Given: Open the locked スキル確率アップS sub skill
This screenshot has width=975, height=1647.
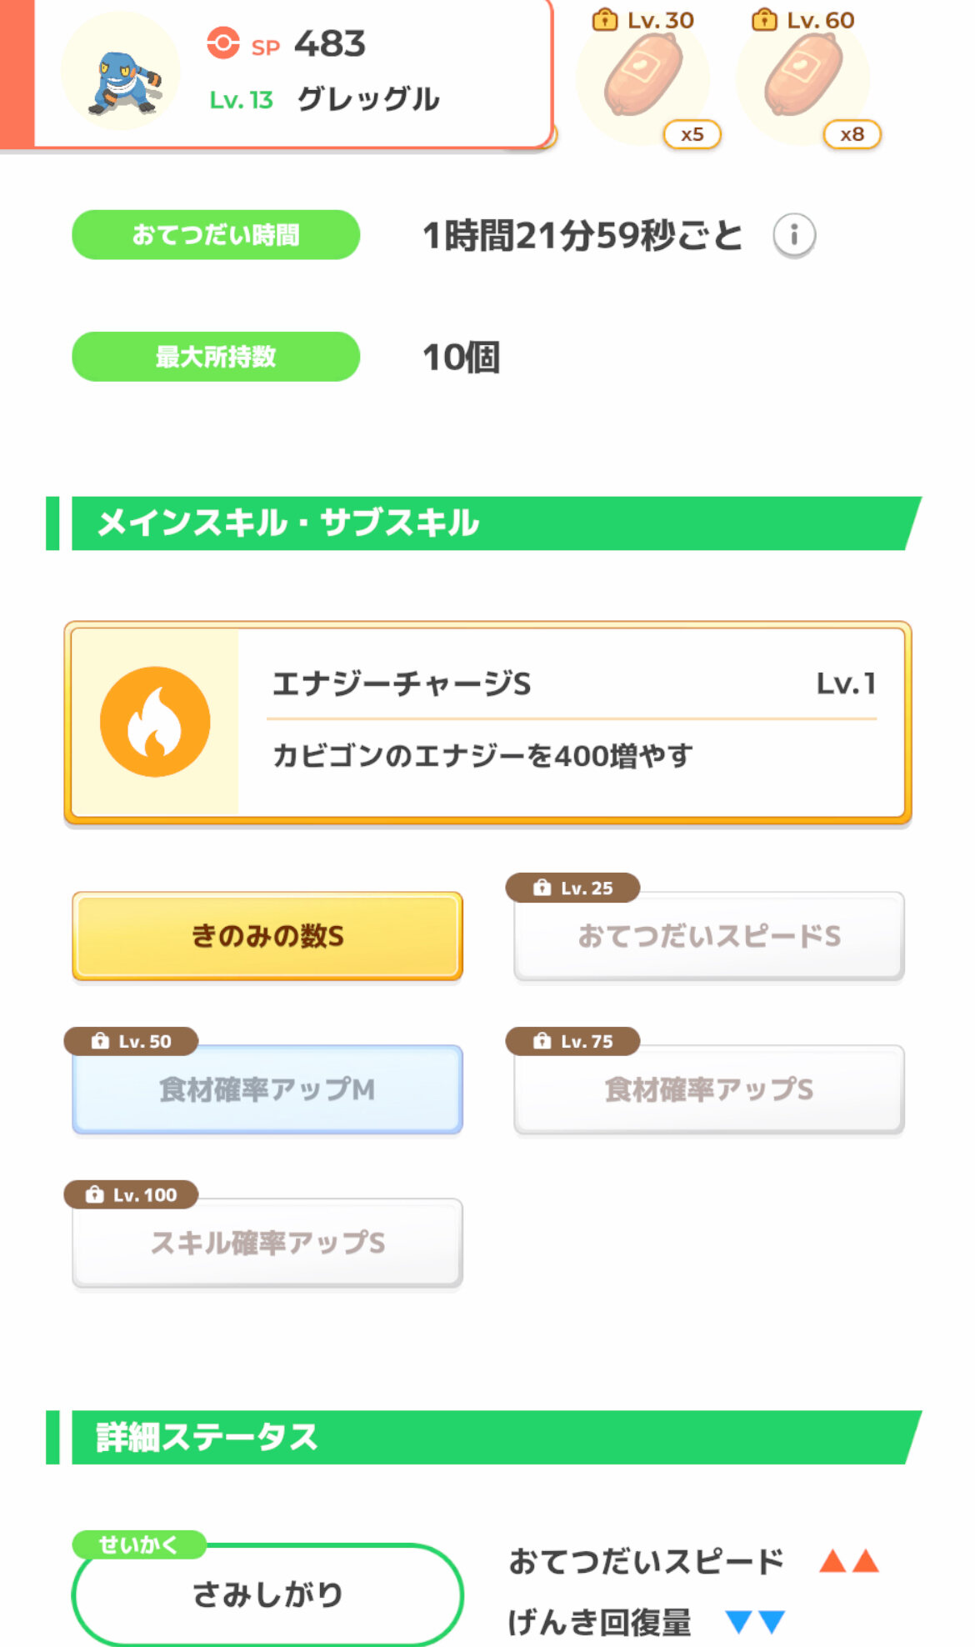Looking at the screenshot, I should (267, 1243).
